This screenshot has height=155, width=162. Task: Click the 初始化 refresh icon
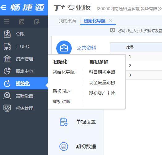coord(7,83)
